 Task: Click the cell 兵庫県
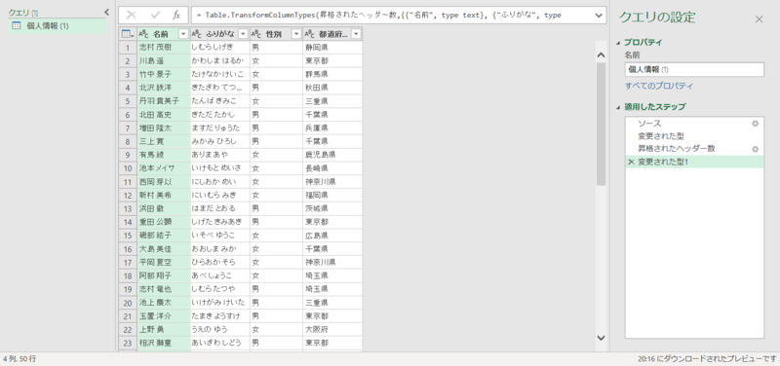(332, 128)
